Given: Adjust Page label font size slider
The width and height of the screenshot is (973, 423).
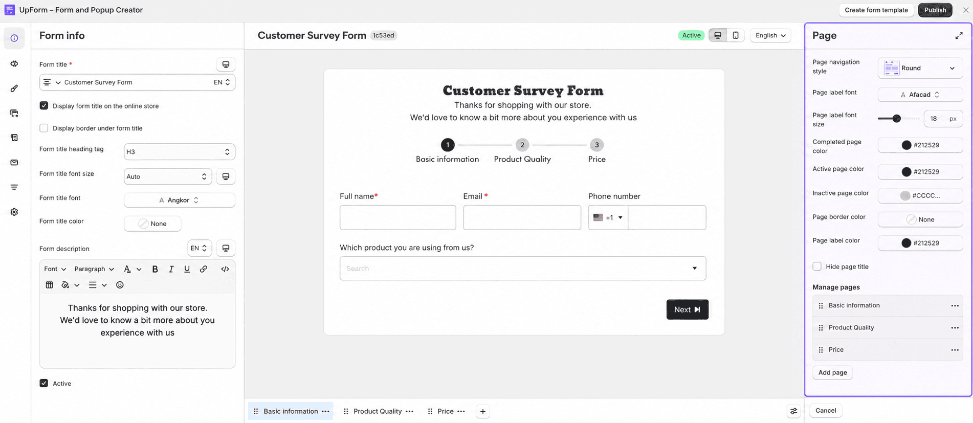Looking at the screenshot, I should (896, 119).
